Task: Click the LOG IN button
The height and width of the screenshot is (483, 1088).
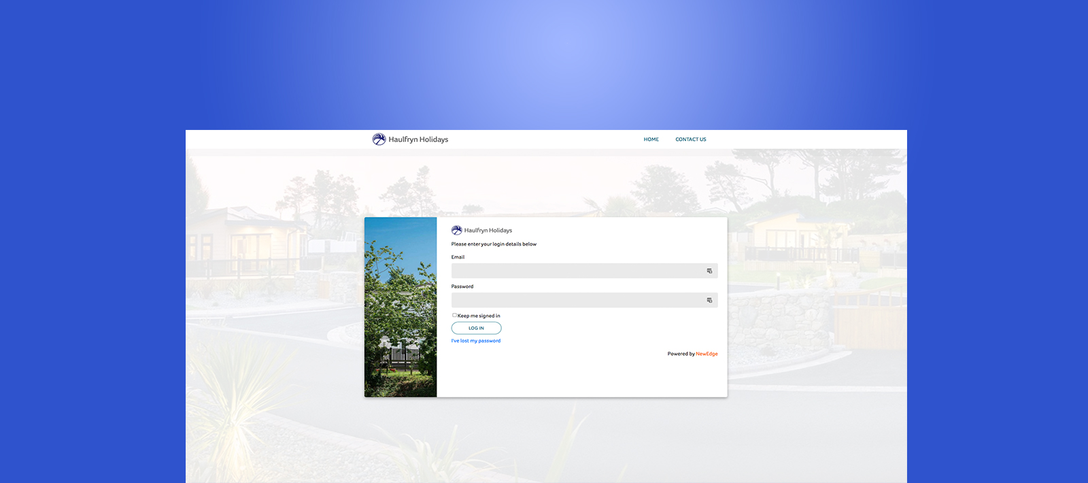Action: point(476,328)
